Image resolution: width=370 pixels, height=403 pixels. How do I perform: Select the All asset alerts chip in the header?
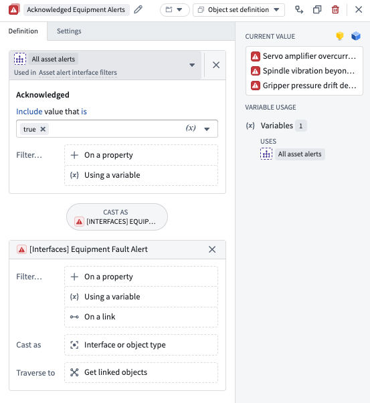tap(54, 59)
